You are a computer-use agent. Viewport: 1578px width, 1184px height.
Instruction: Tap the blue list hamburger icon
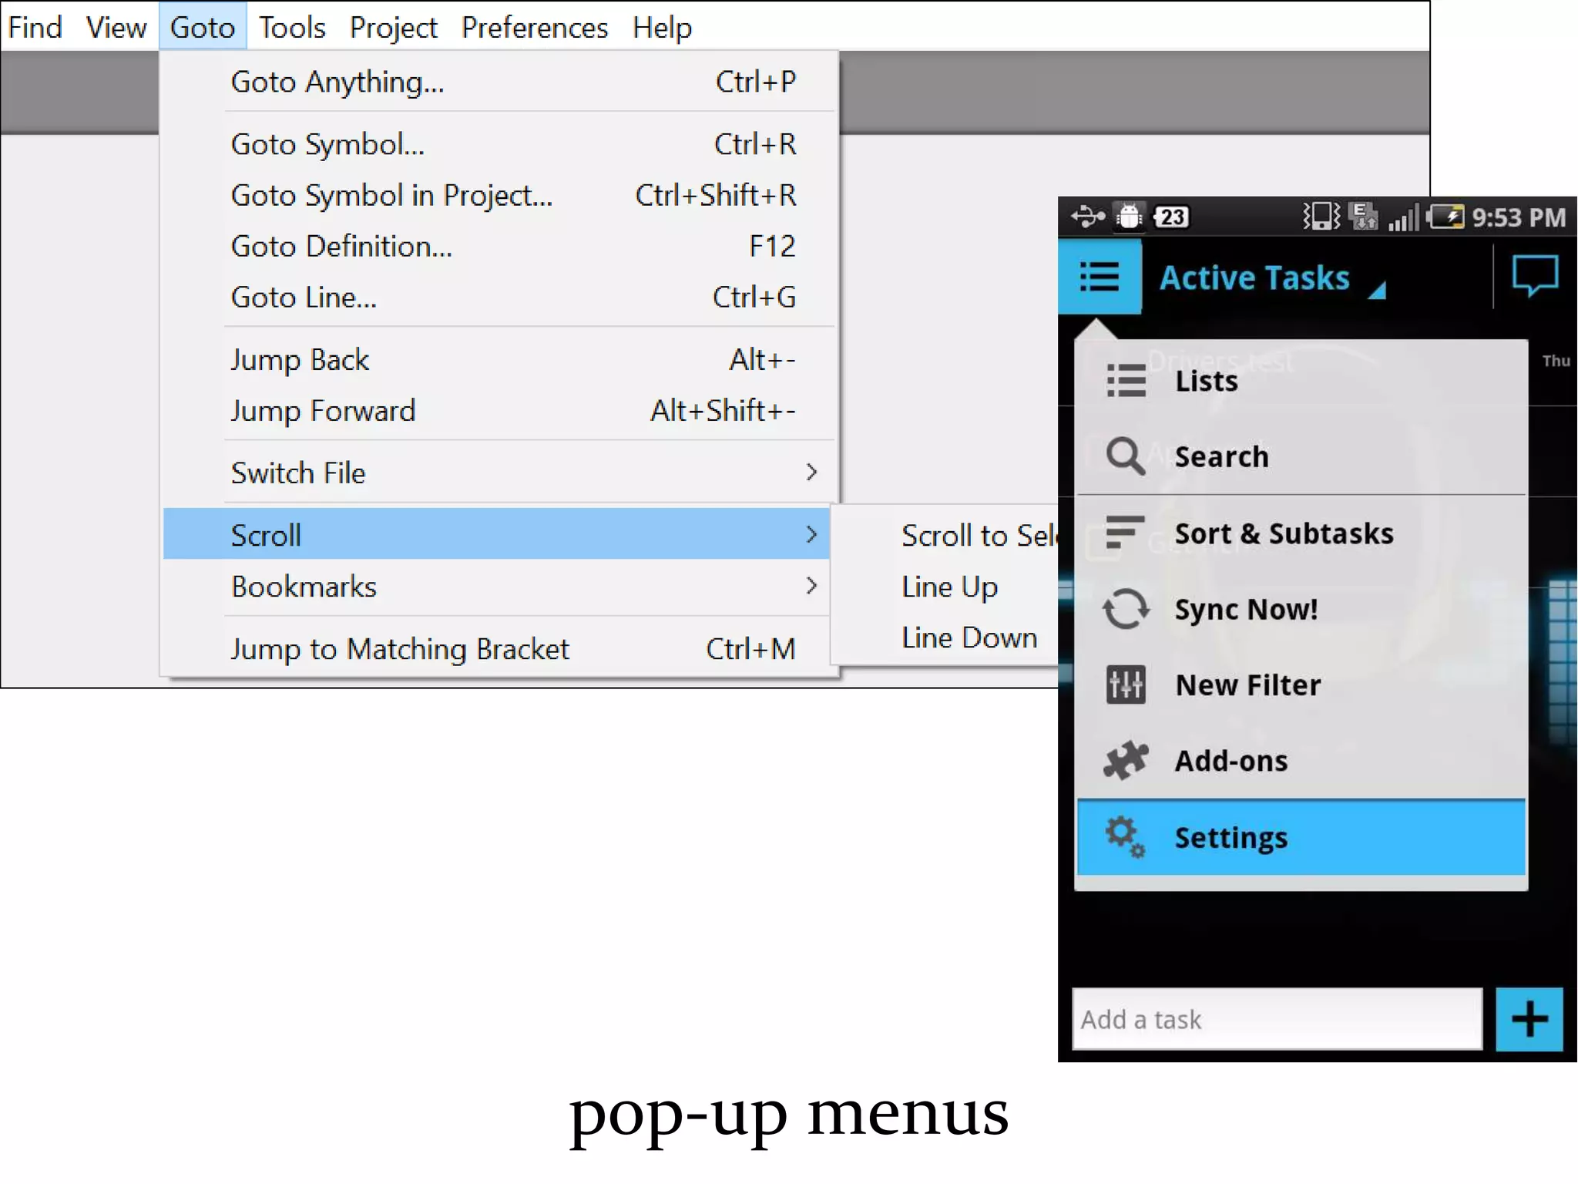[1099, 277]
